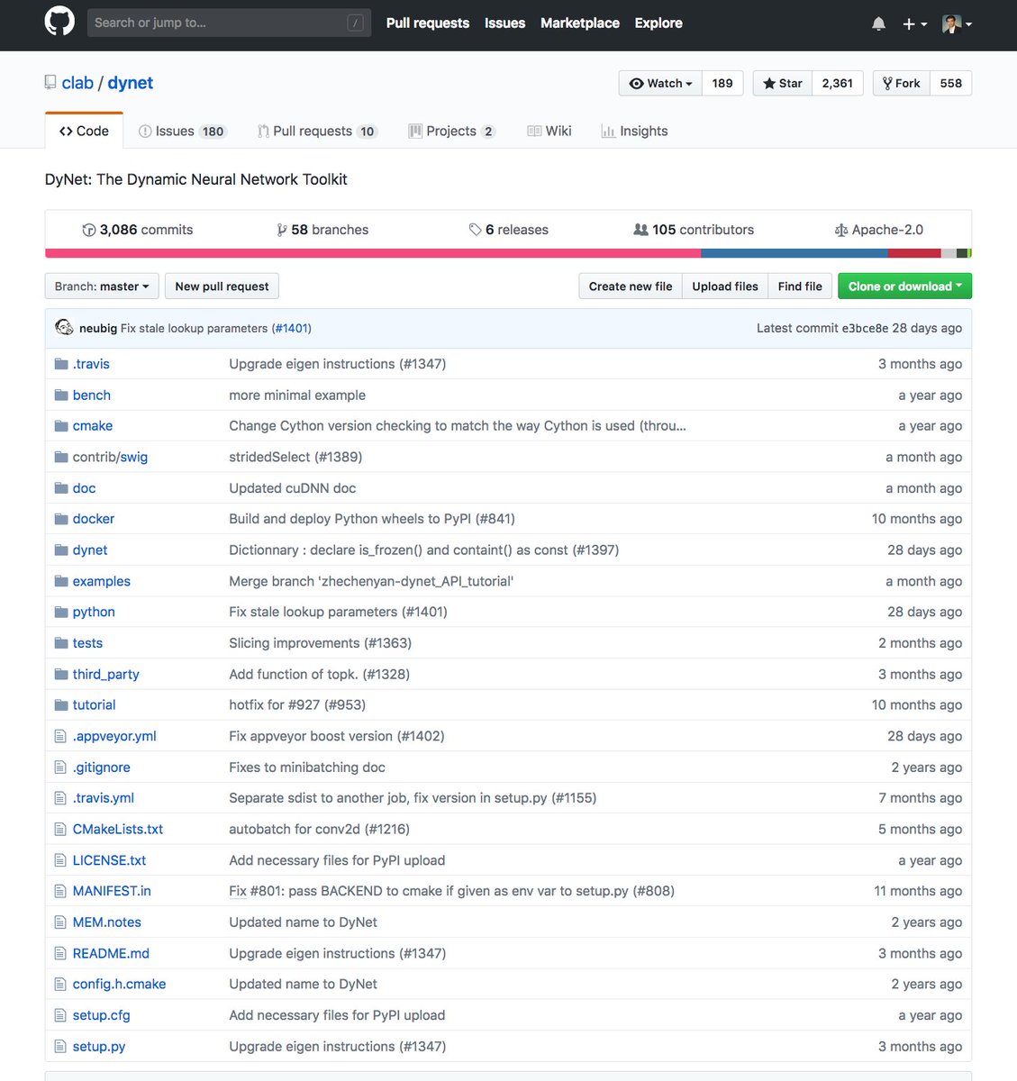Viewport: 1017px width, 1081px height.
Task: Open the 189 watchers count
Action: [x=722, y=83]
